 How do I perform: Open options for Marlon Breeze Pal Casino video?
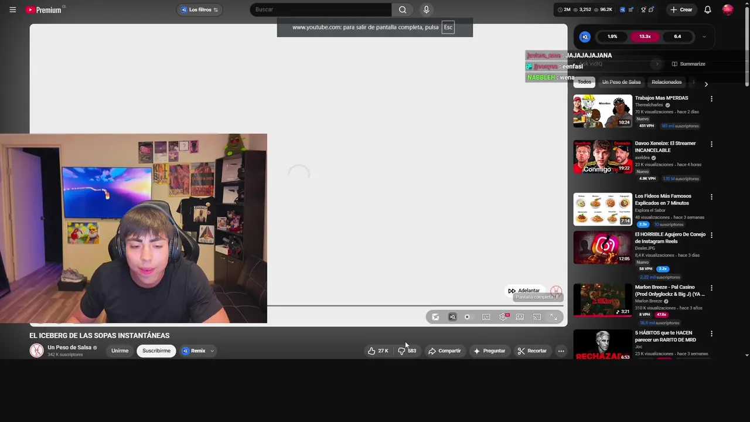tap(711, 288)
